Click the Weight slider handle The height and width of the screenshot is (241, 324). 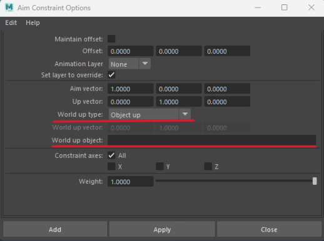315,181
